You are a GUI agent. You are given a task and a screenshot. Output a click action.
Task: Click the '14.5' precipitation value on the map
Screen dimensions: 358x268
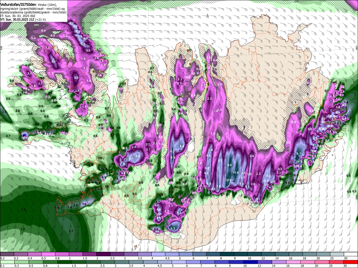tap(299, 161)
